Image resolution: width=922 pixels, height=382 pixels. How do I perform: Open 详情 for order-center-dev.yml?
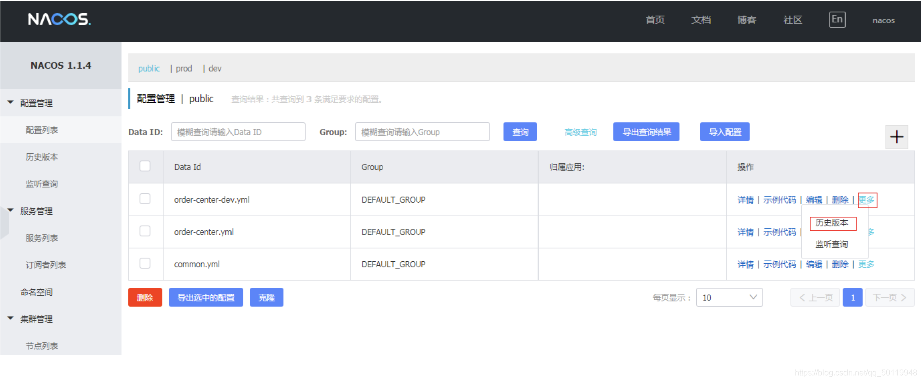tap(746, 200)
